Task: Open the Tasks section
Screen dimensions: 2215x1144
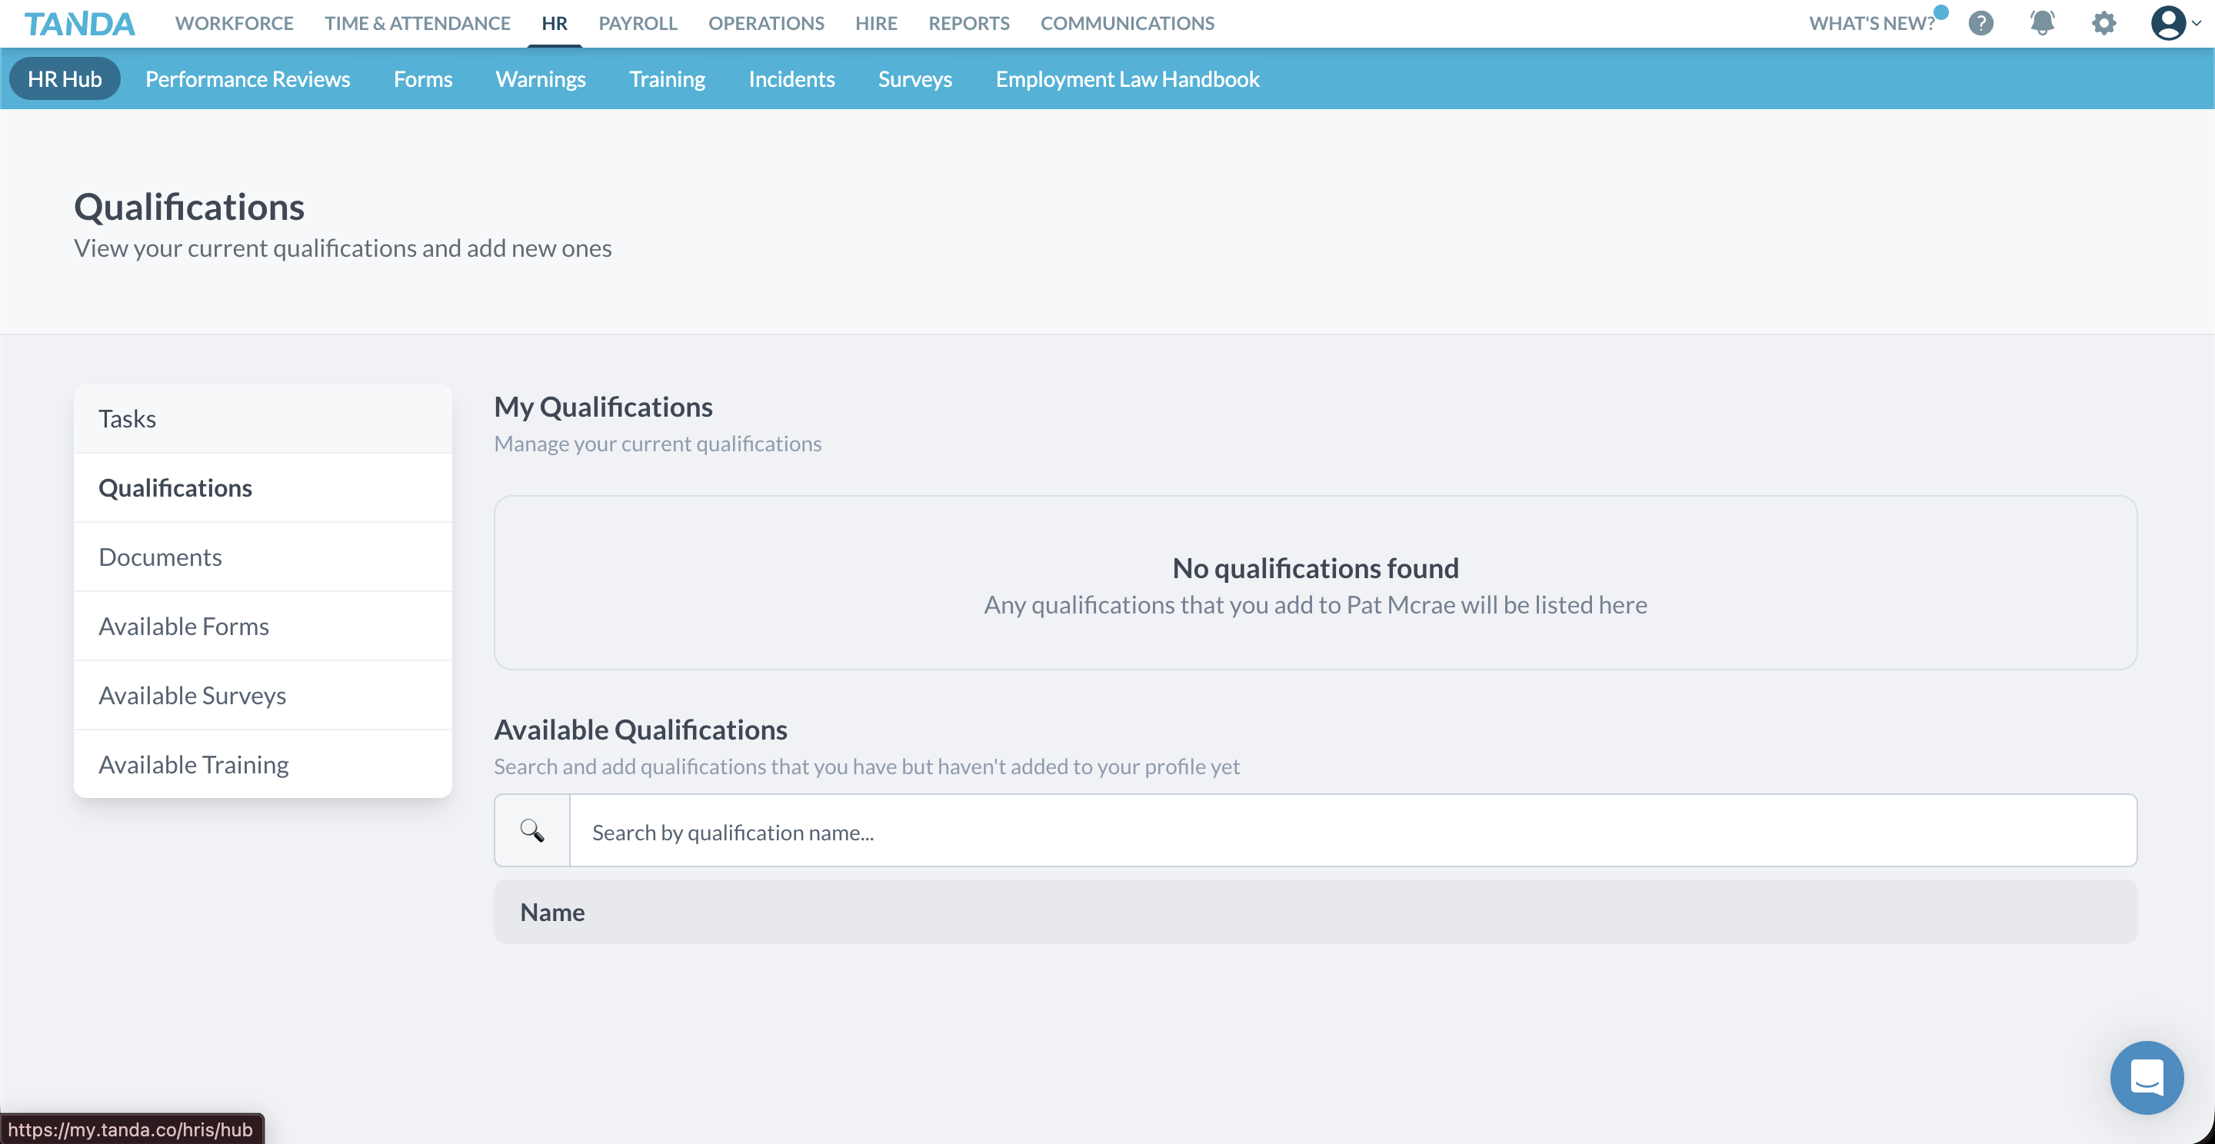Action: 126,418
